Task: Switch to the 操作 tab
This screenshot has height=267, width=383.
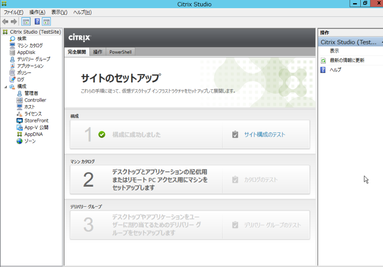Action: coord(98,52)
